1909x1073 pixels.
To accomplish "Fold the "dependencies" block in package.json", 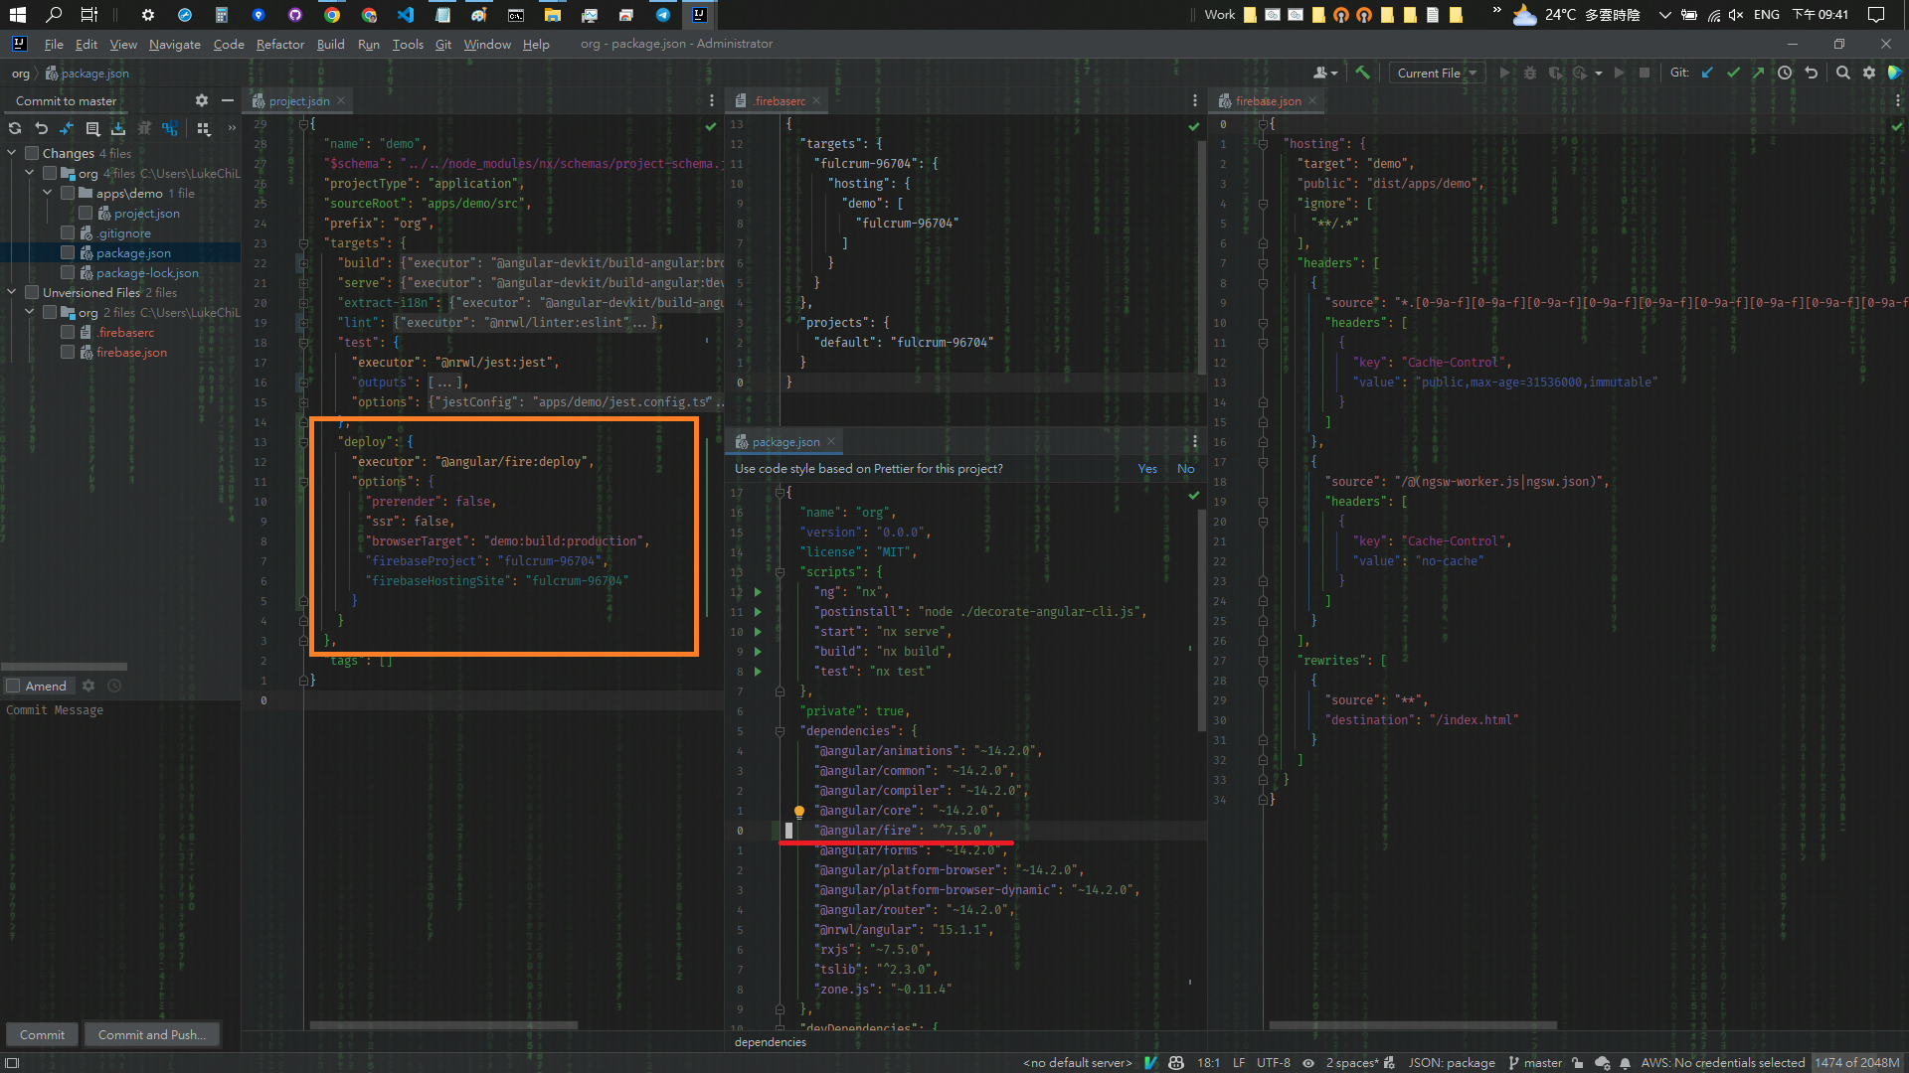I will (781, 731).
